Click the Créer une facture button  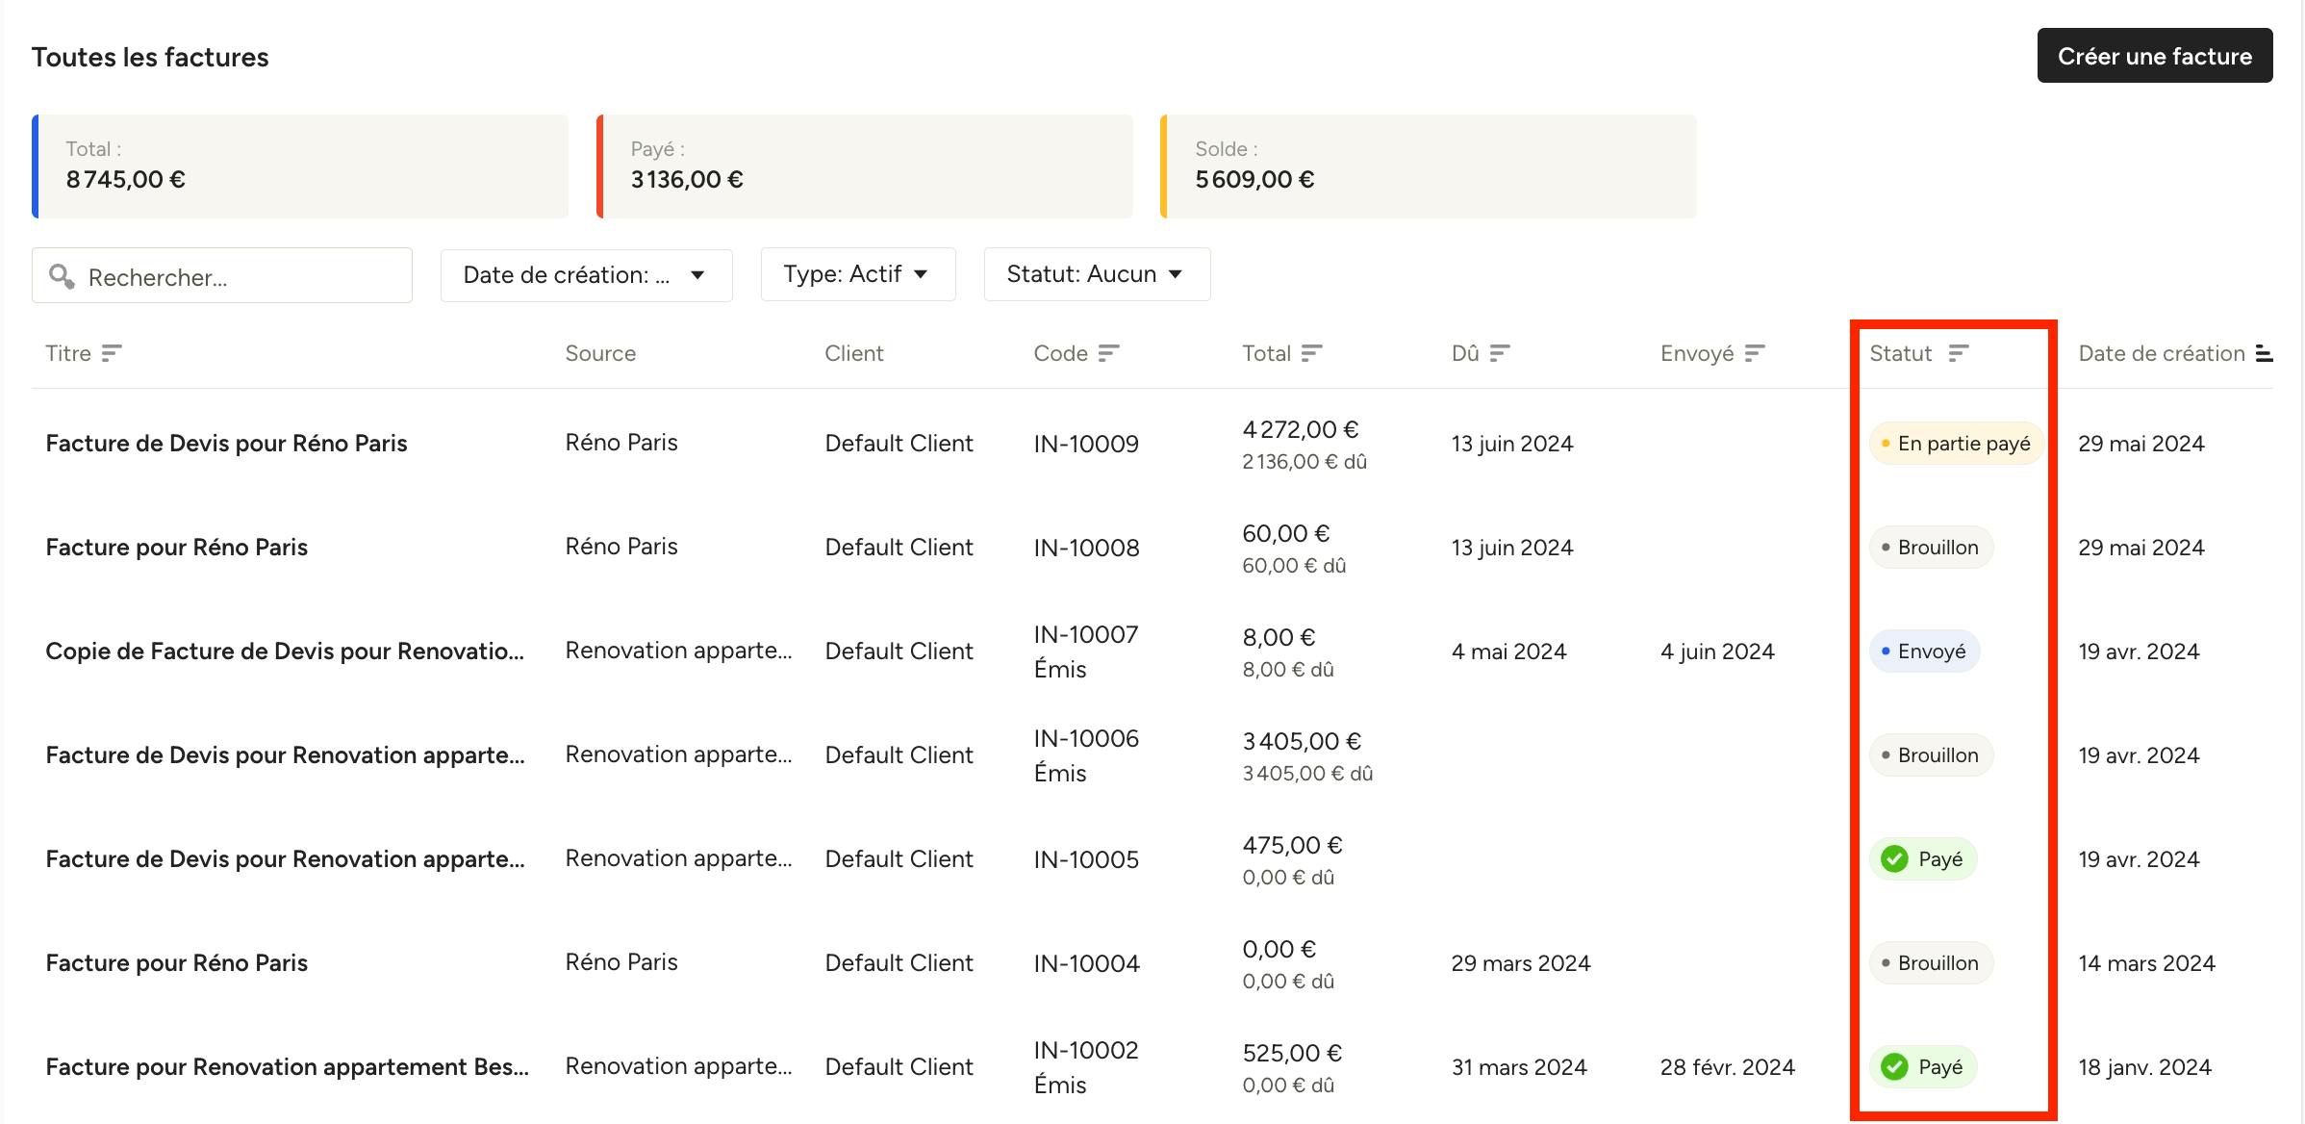point(2155,56)
